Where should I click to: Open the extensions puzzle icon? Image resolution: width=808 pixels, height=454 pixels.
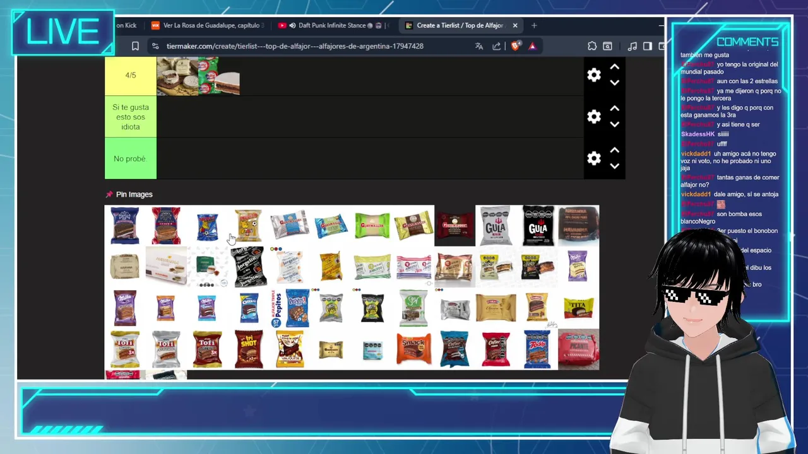tap(592, 46)
